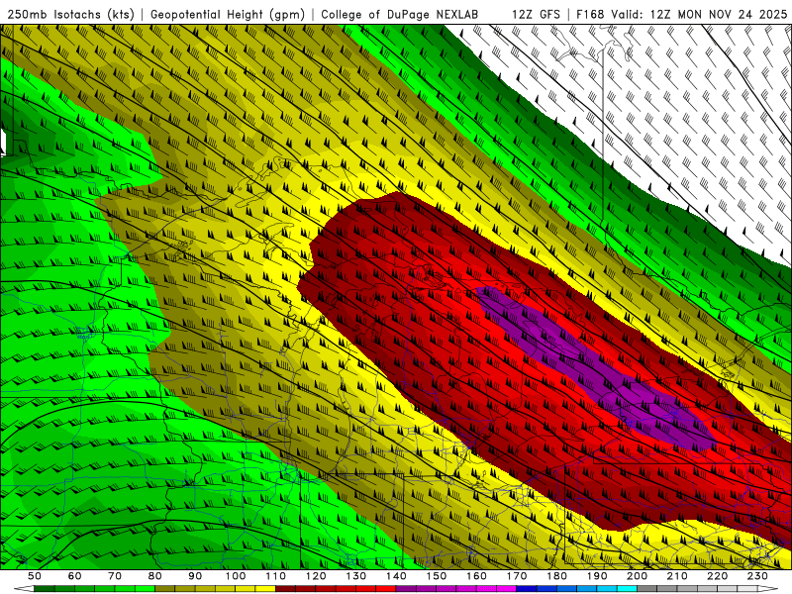Click the purple swatch just after 140
The image size is (792, 594).
click(406, 589)
